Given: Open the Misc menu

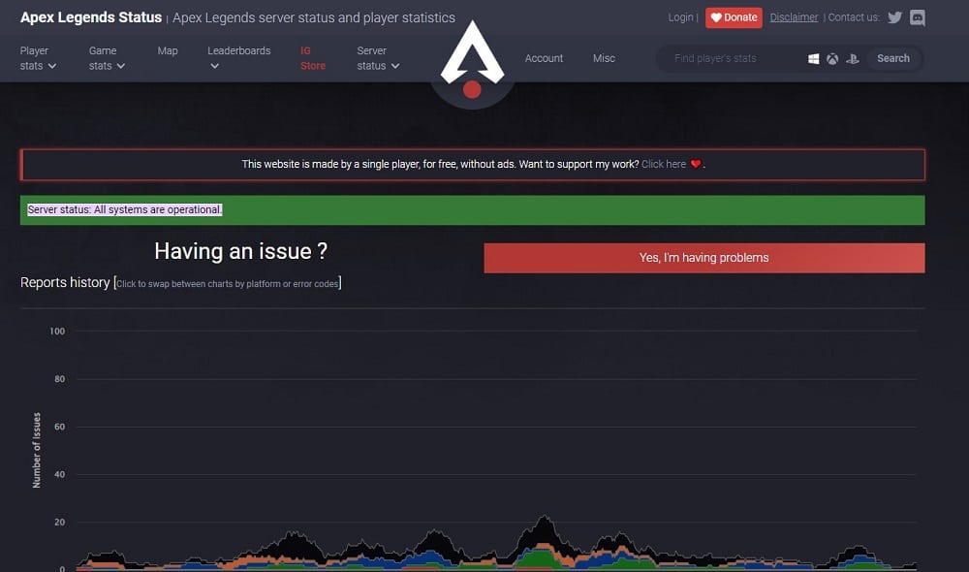Looking at the screenshot, I should (x=604, y=58).
